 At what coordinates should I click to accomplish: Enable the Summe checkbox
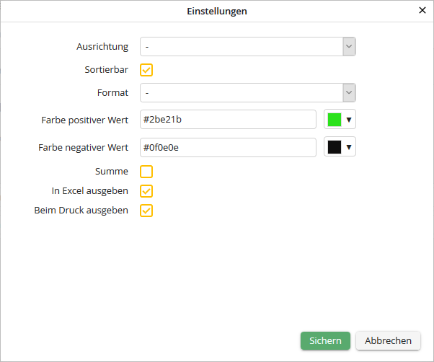coord(146,172)
